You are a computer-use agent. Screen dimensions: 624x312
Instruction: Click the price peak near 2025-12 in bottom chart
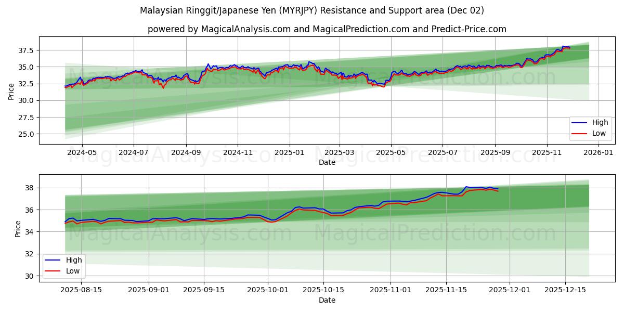[x=467, y=186]
